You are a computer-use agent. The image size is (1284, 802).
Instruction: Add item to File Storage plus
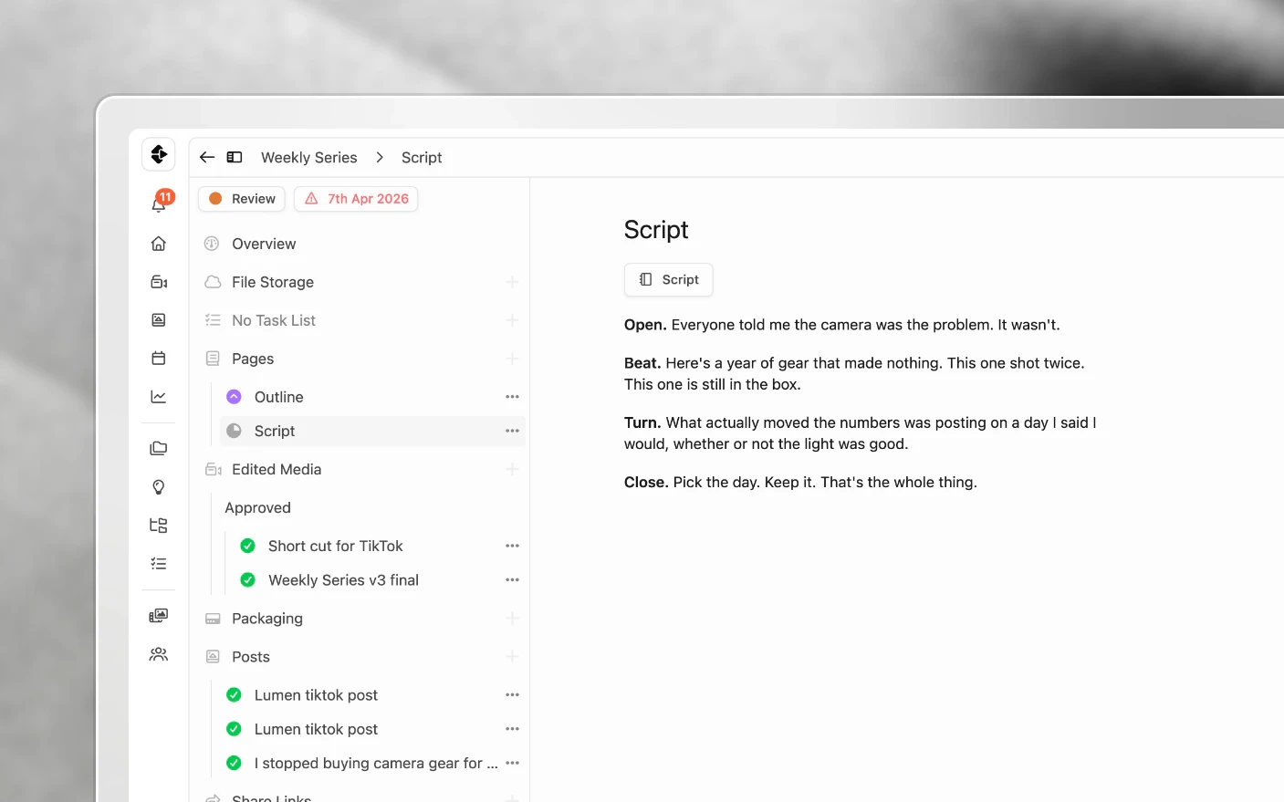coord(512,282)
